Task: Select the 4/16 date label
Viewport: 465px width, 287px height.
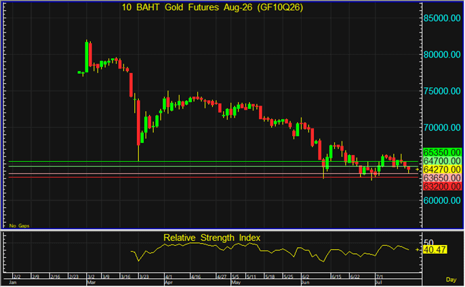Action: (196, 277)
